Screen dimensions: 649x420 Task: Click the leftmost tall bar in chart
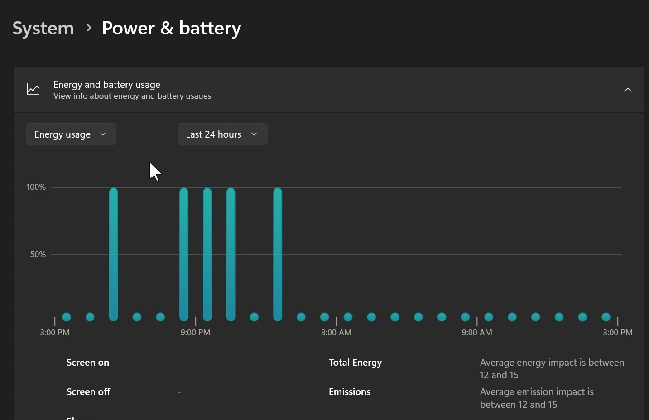[114, 253]
